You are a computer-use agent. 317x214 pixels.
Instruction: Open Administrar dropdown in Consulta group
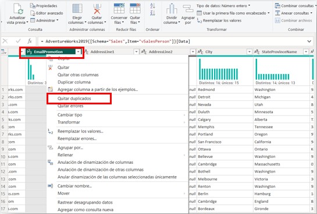pyautogui.click(x=44, y=20)
